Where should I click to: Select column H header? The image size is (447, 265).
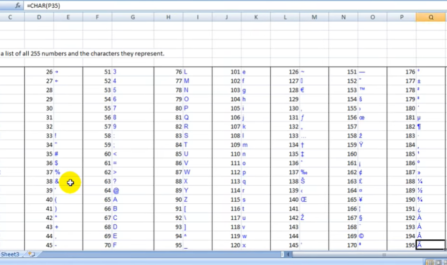(x=169, y=17)
